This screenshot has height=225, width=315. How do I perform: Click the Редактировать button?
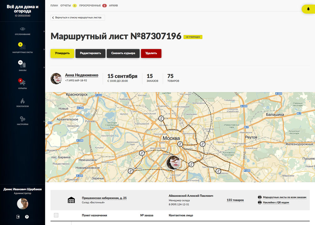[90, 53]
